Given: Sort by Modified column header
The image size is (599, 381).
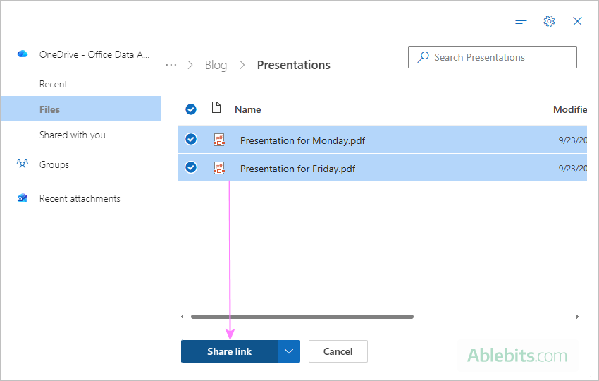Looking at the screenshot, I should (x=570, y=109).
